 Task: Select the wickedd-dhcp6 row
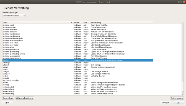(x=77, y=91)
